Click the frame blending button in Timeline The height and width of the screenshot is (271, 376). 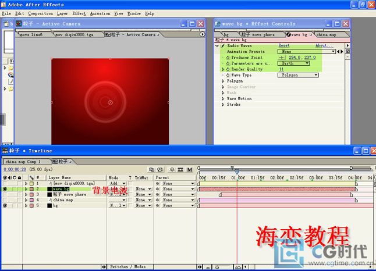click(180, 169)
